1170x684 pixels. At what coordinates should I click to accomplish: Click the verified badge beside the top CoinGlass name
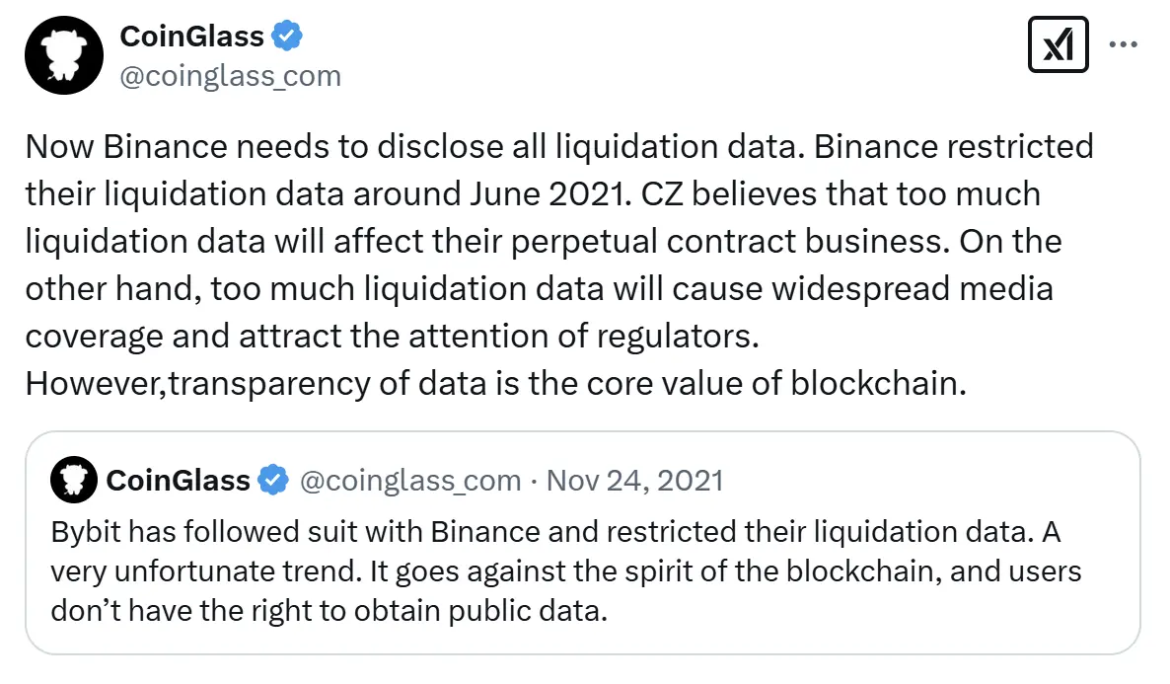coord(287,37)
